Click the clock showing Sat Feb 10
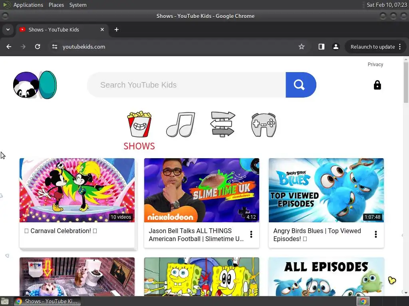This screenshot has width=409, height=306. click(387, 5)
